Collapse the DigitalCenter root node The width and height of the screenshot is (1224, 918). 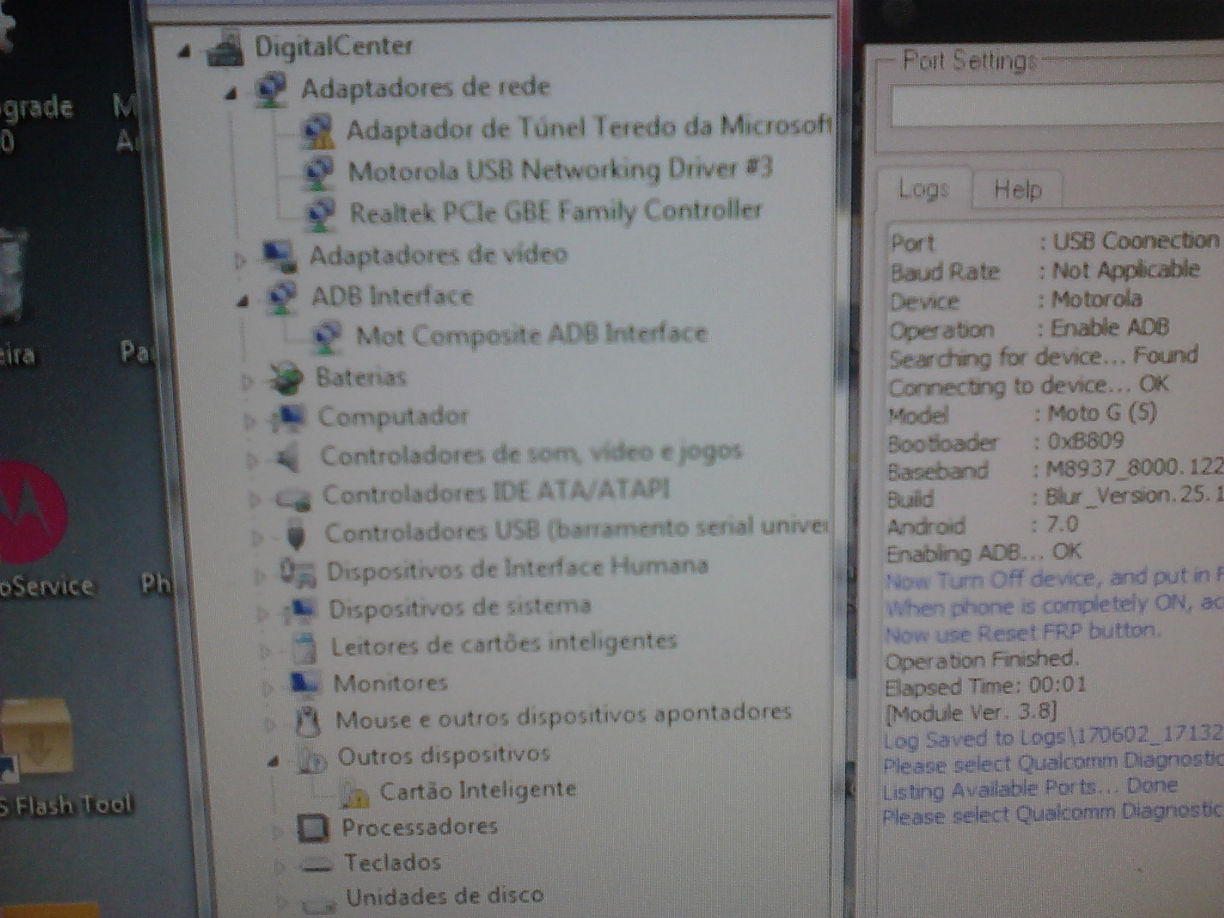tap(185, 53)
